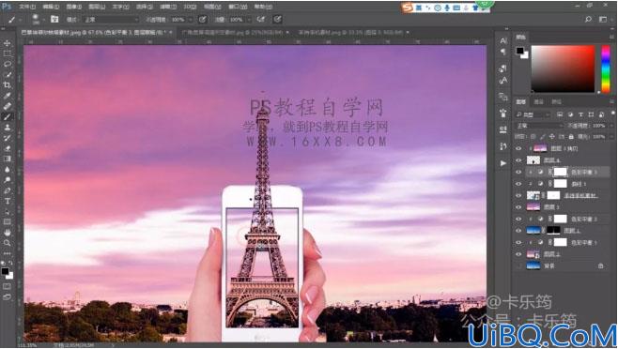
Task: Enable airbrush mode icon
Action: [x=260, y=20]
